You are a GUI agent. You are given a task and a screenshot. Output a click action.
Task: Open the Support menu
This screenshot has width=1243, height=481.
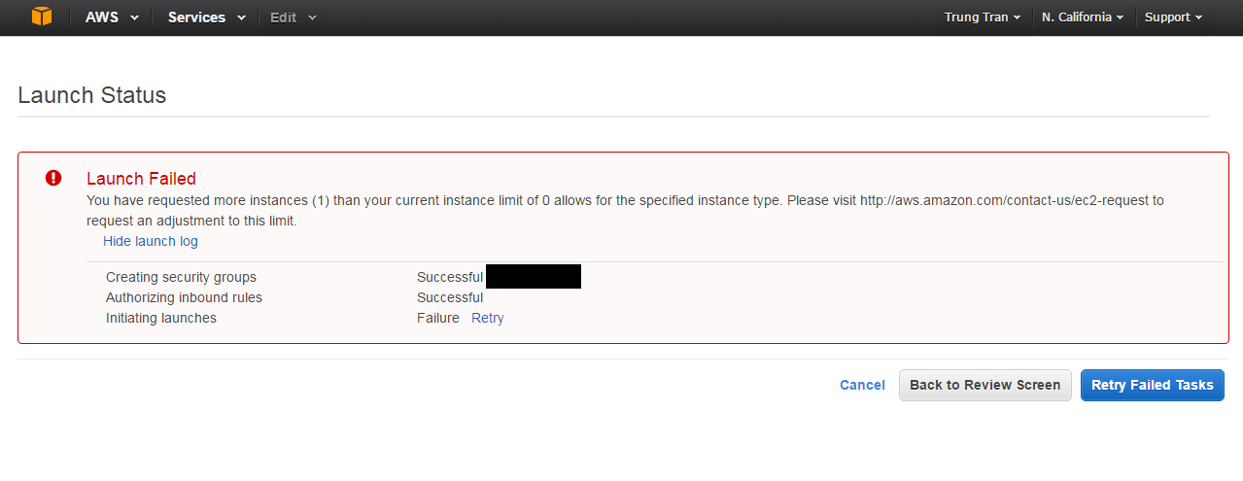click(1173, 17)
